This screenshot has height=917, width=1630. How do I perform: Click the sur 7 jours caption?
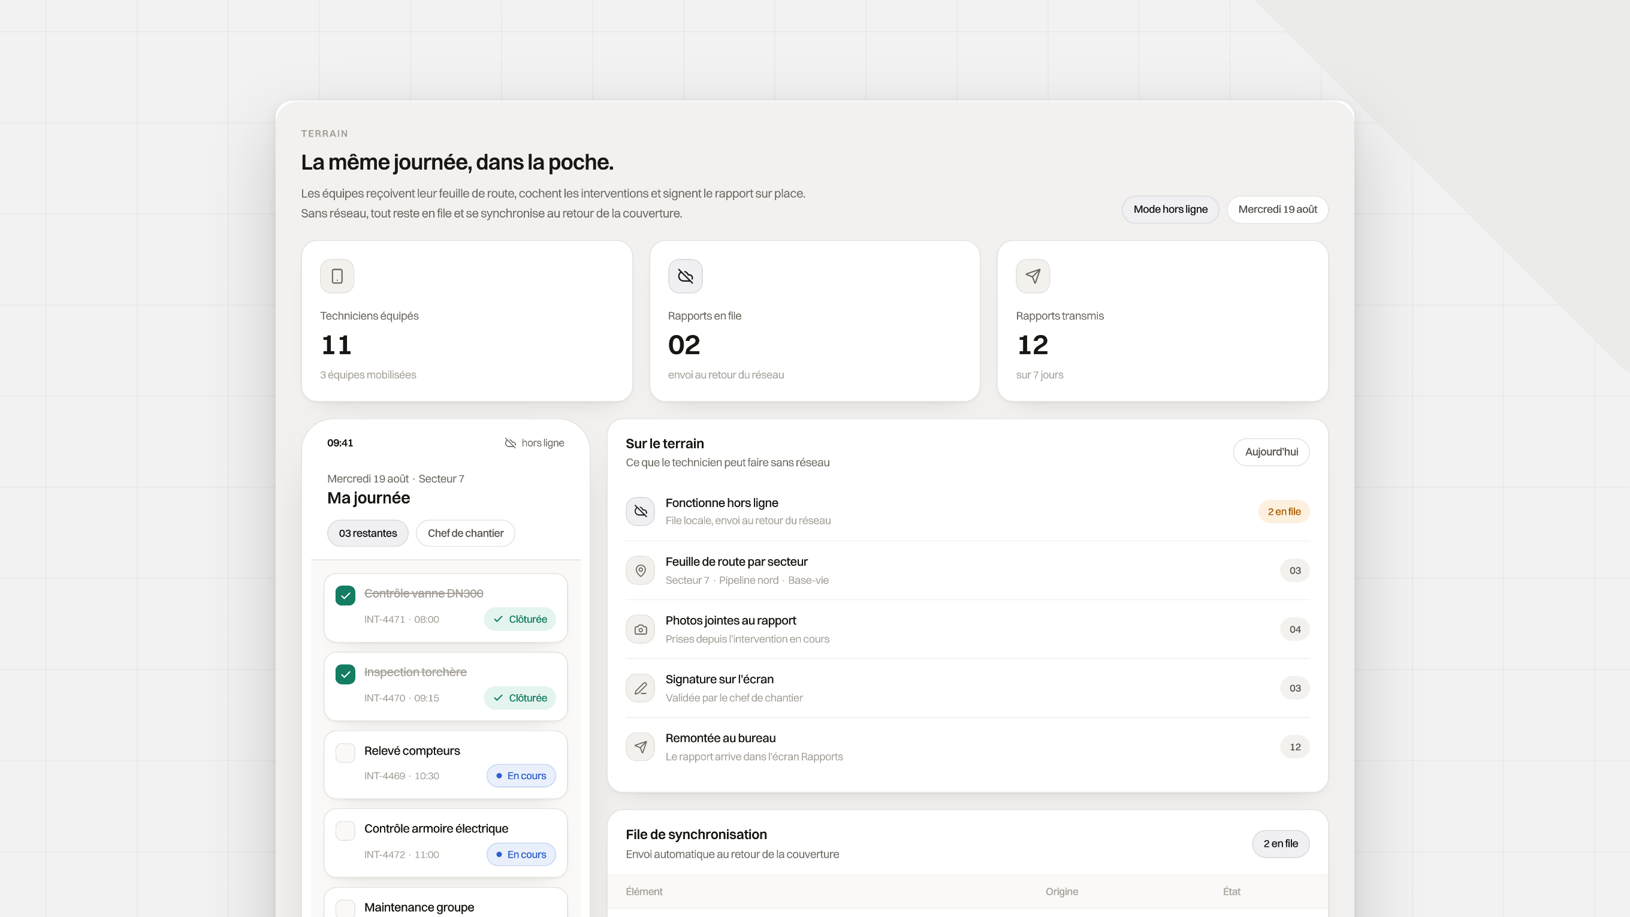click(1039, 375)
